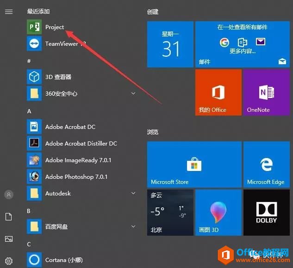
Task: Click the 360安全中心 folder icon
Action: [34, 93]
